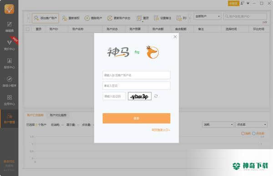
Task: Open the clicks metric dropdown above the chart
Action: tap(251, 125)
